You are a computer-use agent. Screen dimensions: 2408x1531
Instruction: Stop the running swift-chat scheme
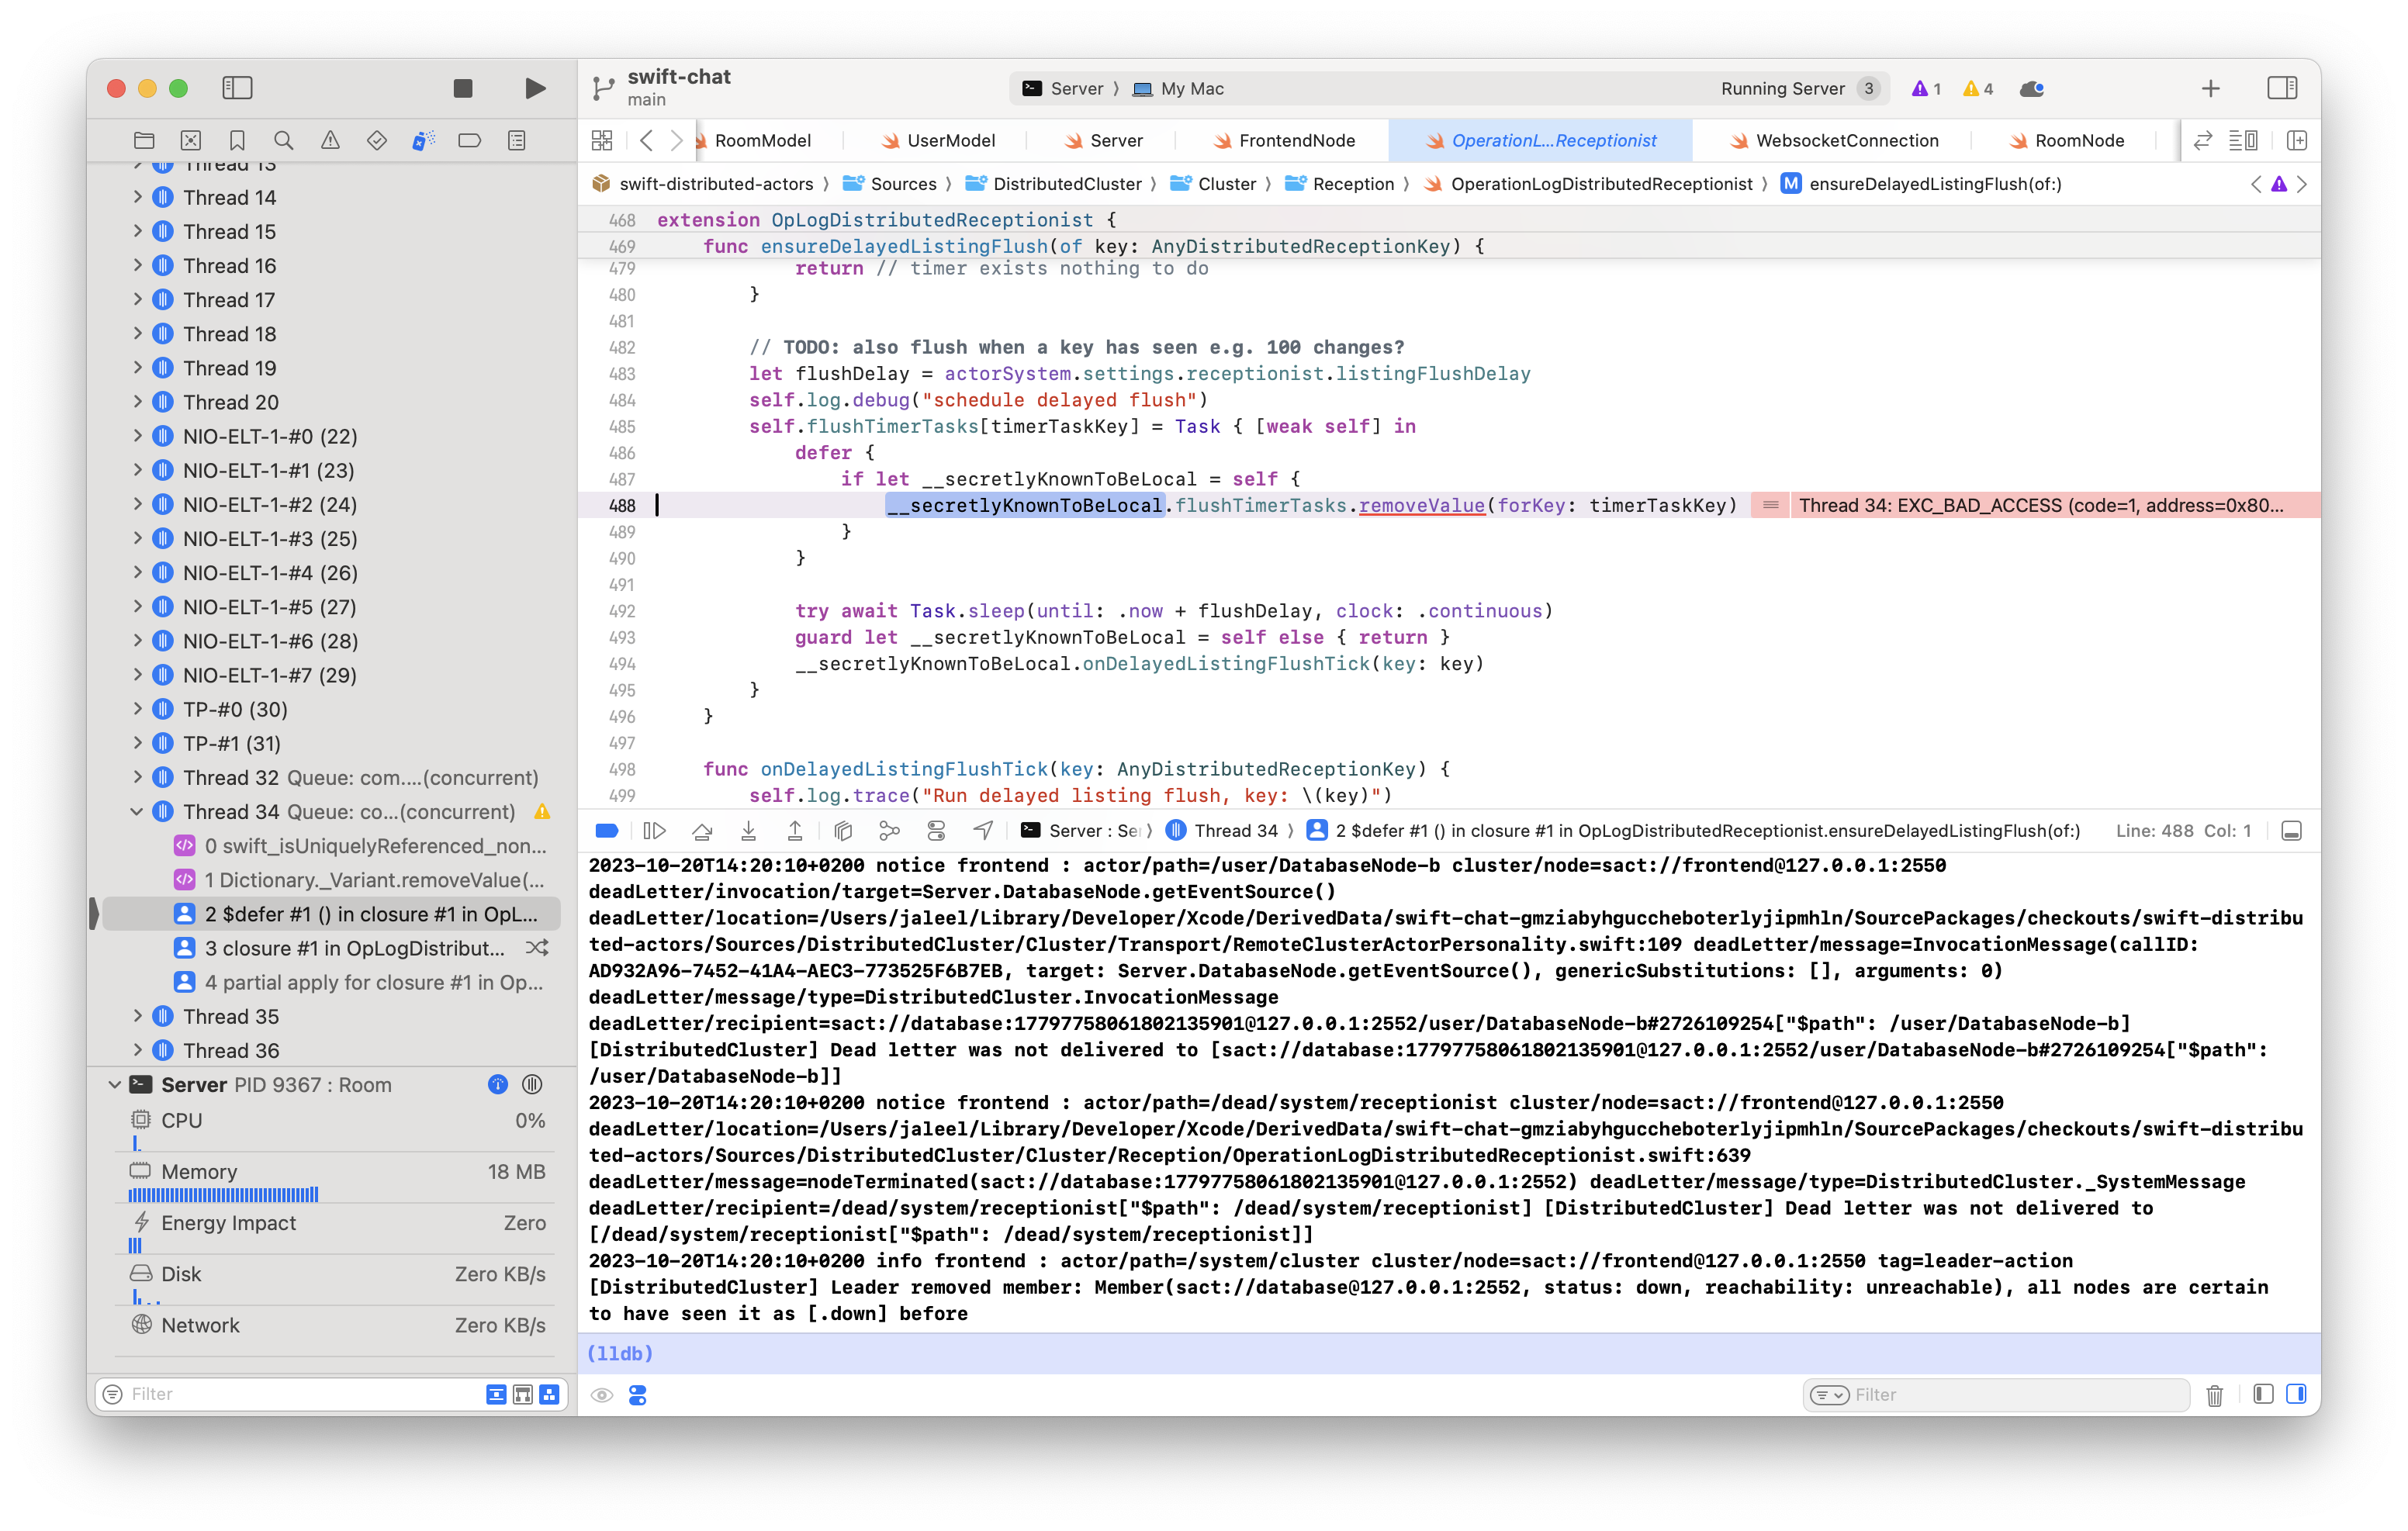(462, 88)
